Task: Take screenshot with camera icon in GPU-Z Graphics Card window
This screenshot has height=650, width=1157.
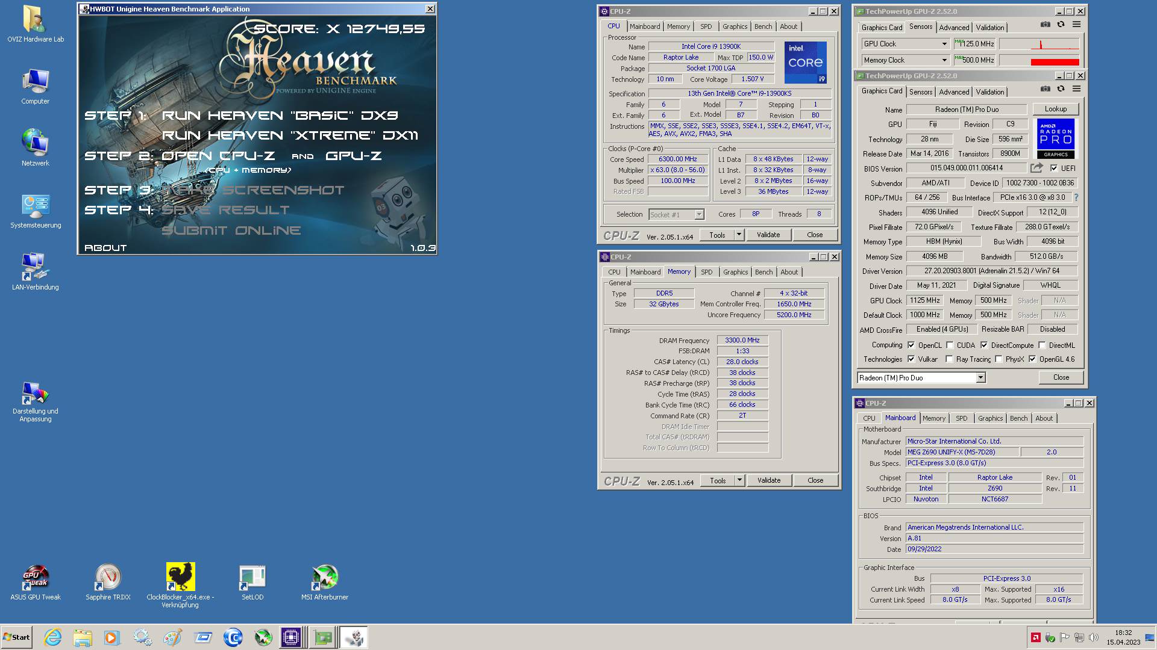Action: click(1046, 88)
